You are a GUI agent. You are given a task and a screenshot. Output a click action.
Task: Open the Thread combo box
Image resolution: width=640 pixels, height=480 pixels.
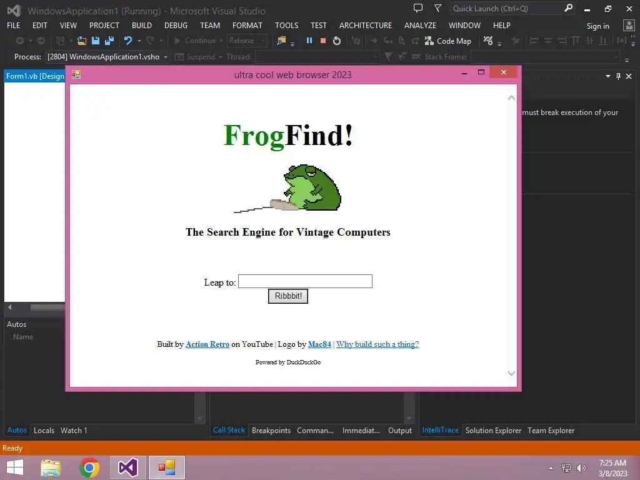317,57
